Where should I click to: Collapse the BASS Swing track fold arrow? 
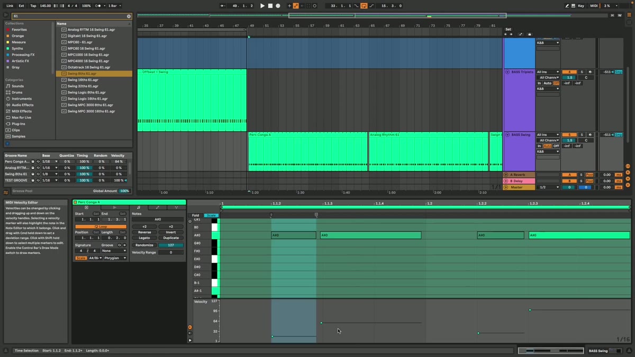[x=507, y=135]
